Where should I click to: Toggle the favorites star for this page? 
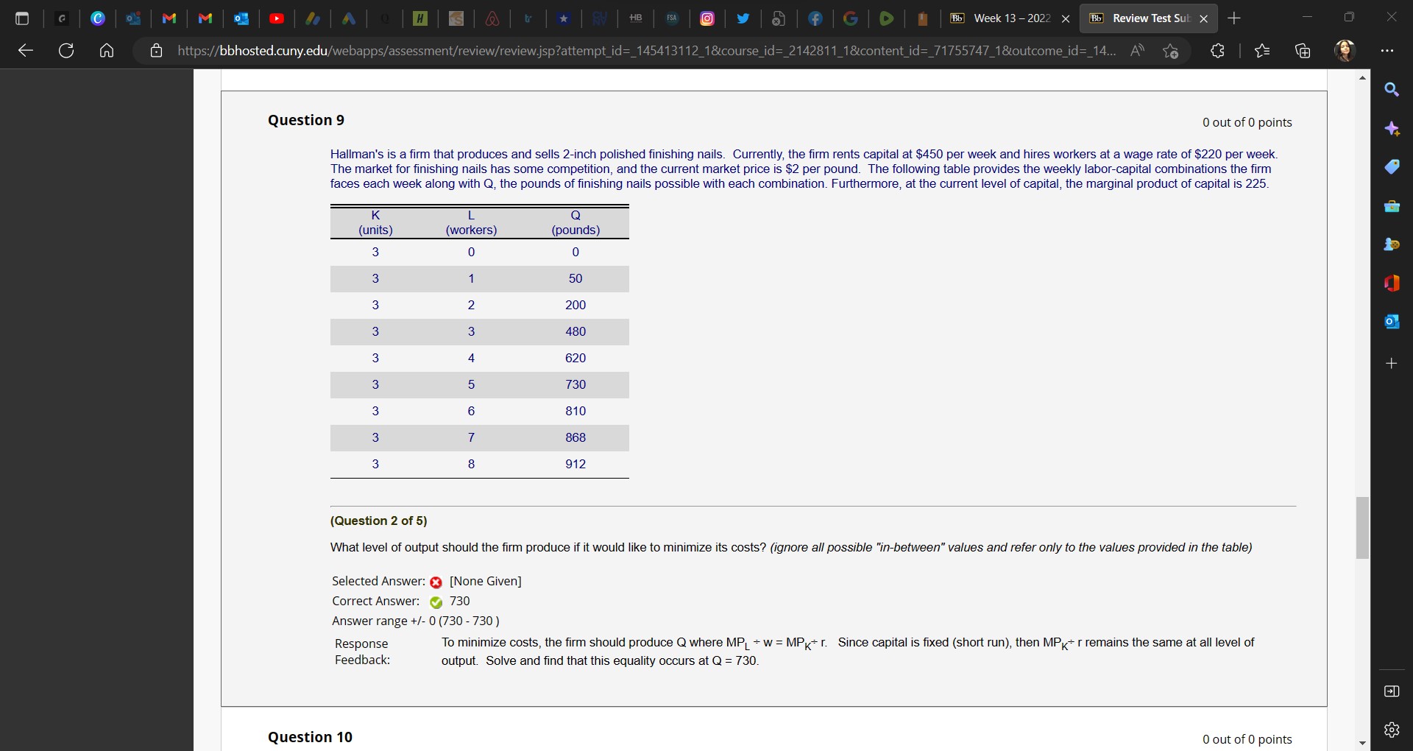coord(1171,51)
